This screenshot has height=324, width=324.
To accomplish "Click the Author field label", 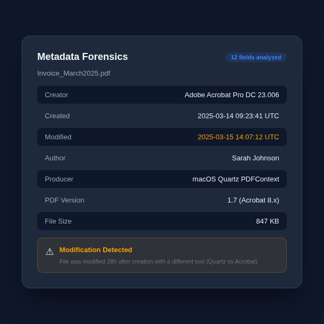I will (x=55, y=158).
